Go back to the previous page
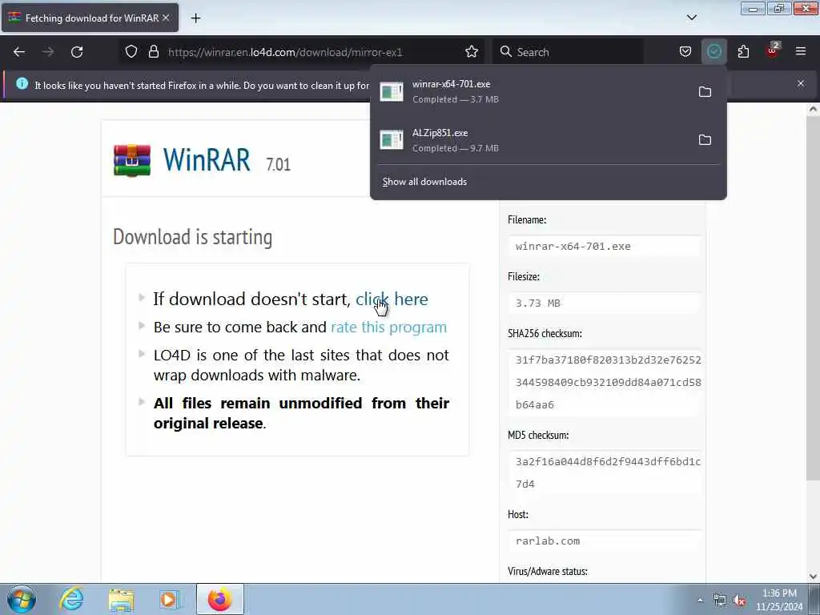The height and width of the screenshot is (615, 820). coord(19,52)
